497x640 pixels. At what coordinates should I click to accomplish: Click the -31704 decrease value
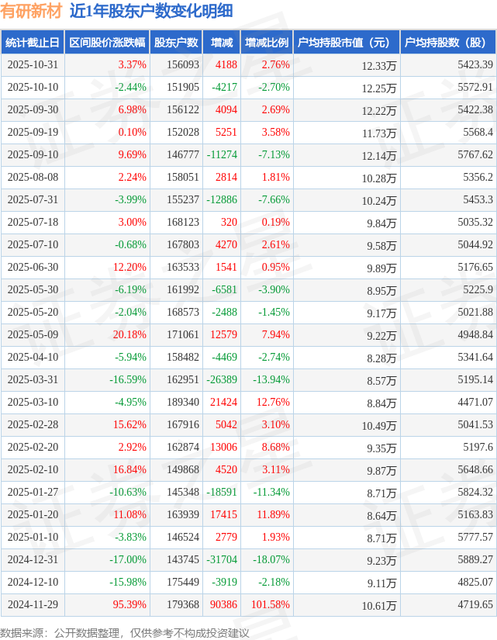click(x=223, y=560)
